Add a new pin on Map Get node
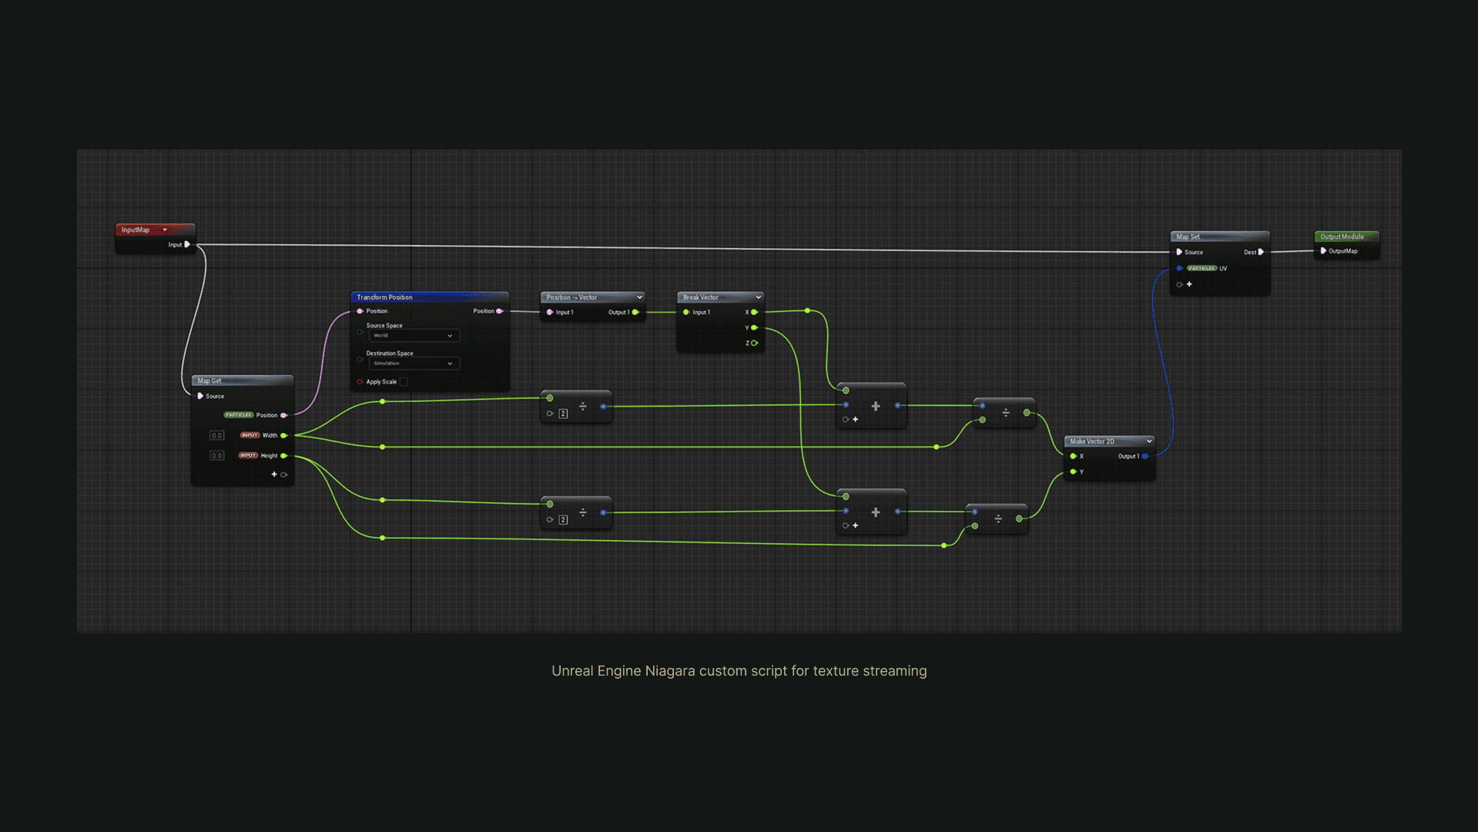Screen dimensions: 1478x832 point(274,475)
